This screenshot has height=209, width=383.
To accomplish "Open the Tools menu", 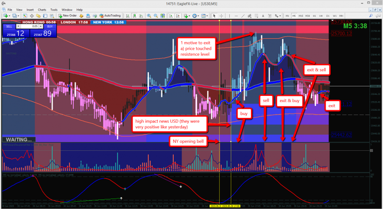I will [x=54, y=10].
